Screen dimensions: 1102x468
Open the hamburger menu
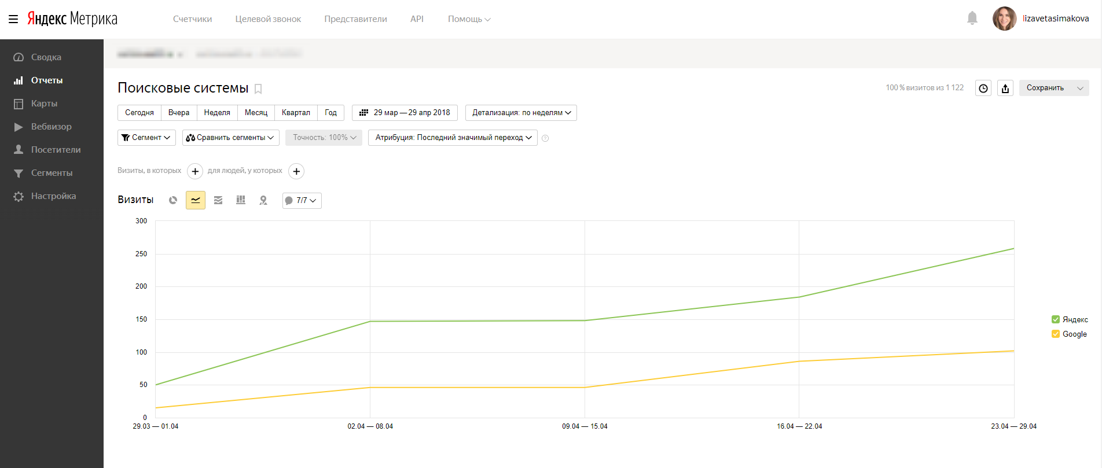pos(13,19)
